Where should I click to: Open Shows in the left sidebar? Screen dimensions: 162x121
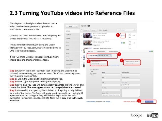tap(72, 42)
